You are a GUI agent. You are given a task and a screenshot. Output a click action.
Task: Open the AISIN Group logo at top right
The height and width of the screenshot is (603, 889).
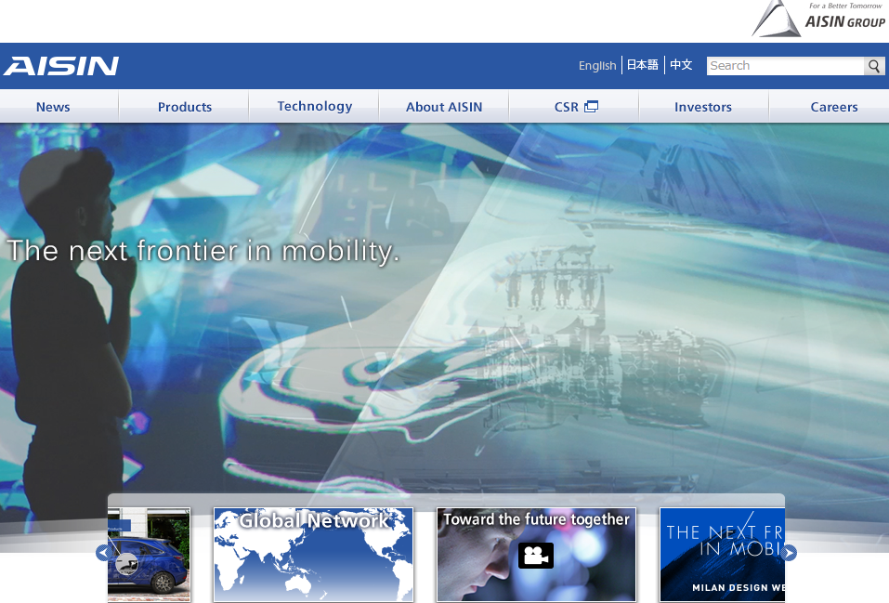[x=818, y=19]
